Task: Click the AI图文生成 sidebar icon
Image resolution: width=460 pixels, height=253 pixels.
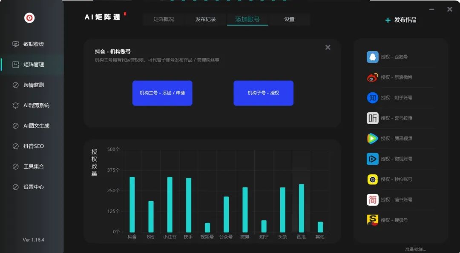Action: click(16, 125)
